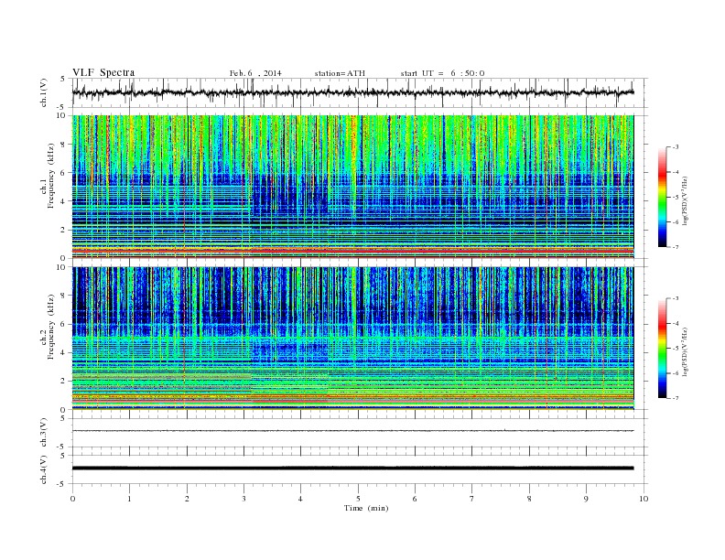Click the 'ch.1 Frequency (kHz)' axis label
The image size is (725, 560).
pos(48,176)
